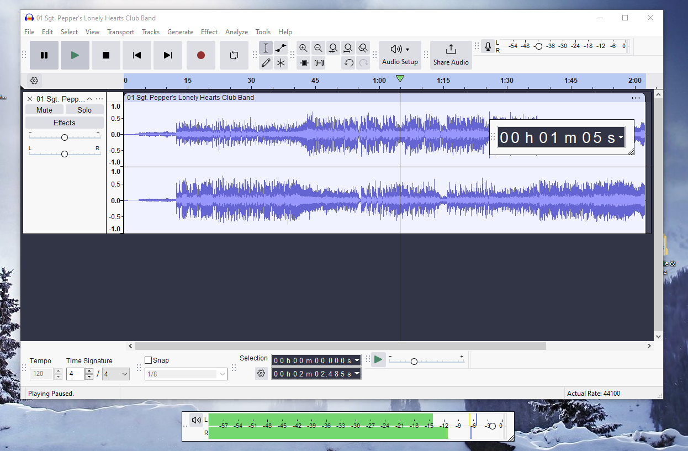Silence the selected audio
This screenshot has height=451, width=688.
point(318,63)
